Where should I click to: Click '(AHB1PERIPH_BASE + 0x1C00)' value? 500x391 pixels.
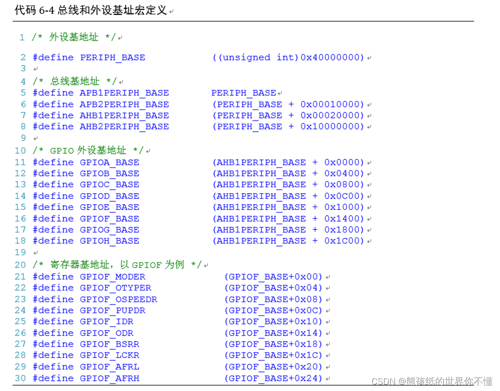288,241
